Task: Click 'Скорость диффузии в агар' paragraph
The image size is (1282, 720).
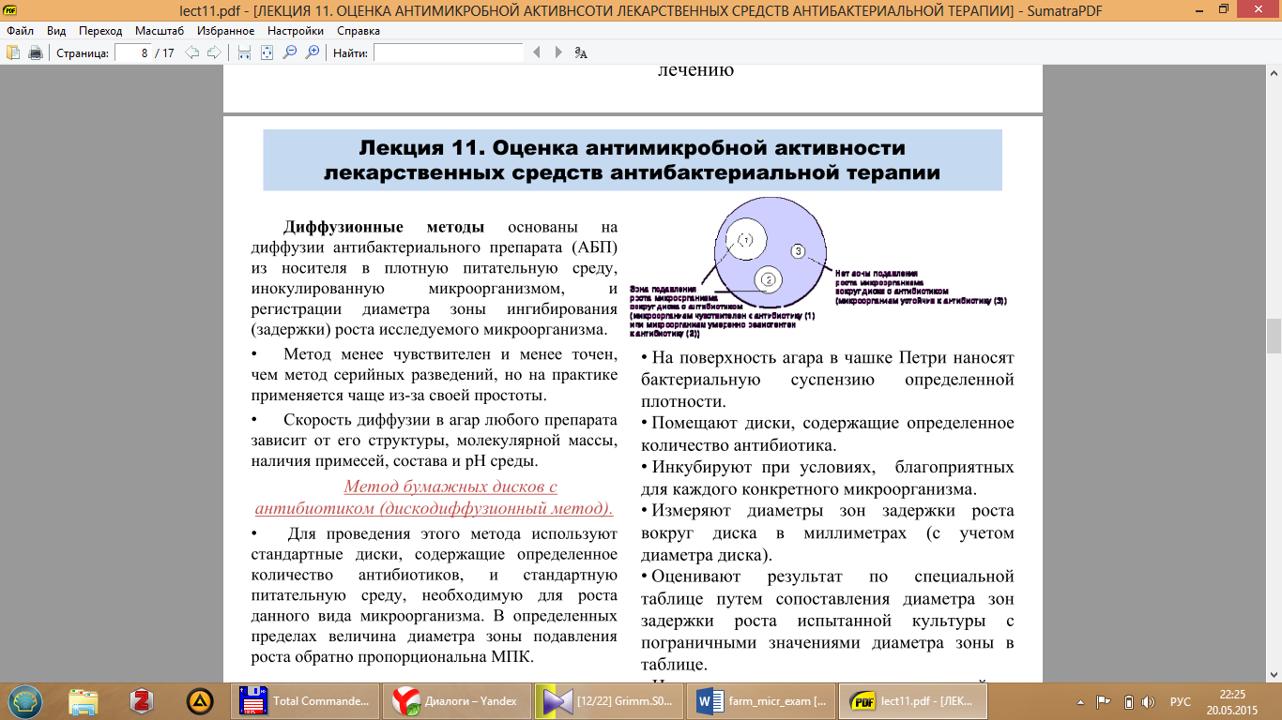Action: tap(435, 440)
